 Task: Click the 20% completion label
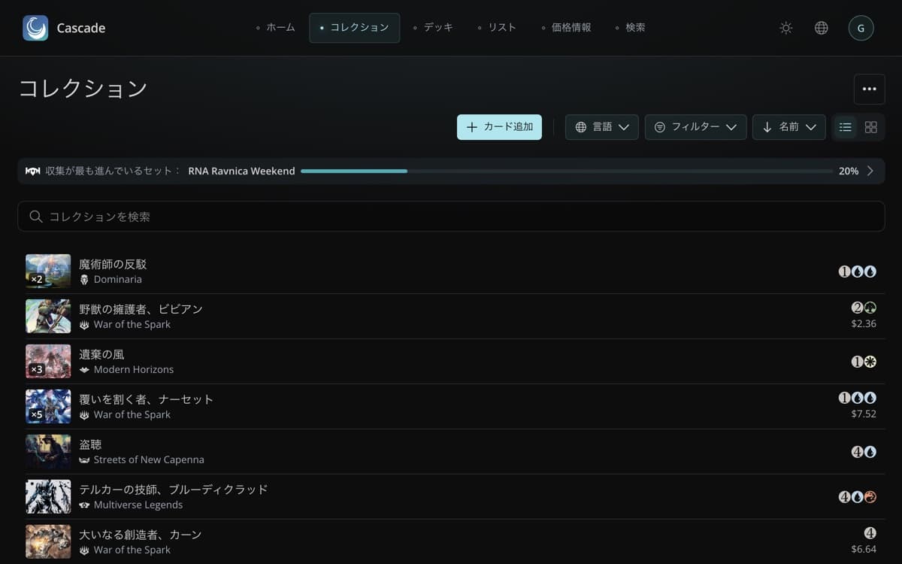849,171
